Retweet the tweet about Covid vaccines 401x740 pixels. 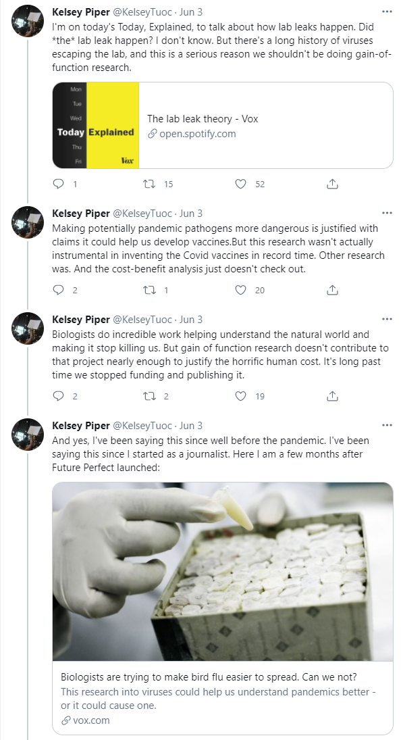pos(149,290)
